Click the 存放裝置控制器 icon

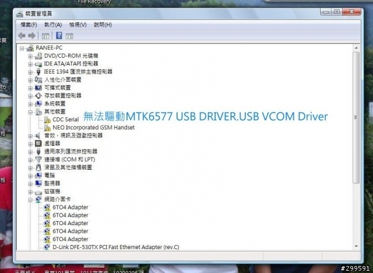(x=38, y=96)
